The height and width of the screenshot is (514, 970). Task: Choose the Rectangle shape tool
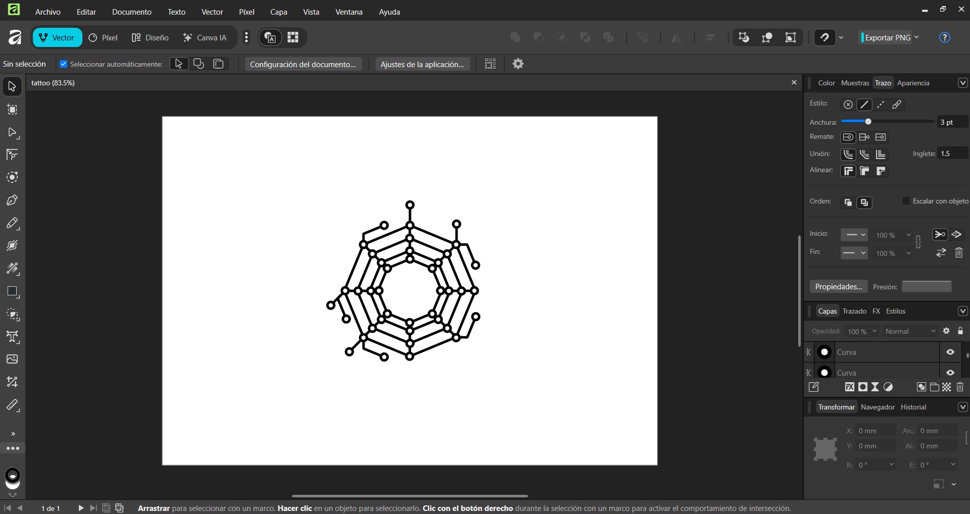[x=12, y=292]
